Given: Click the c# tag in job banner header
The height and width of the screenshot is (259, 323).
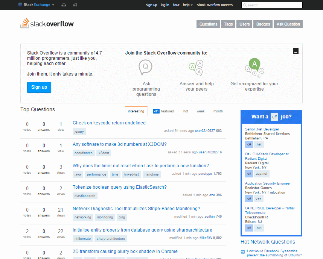Looking at the screenshot, I should click(x=274, y=117).
